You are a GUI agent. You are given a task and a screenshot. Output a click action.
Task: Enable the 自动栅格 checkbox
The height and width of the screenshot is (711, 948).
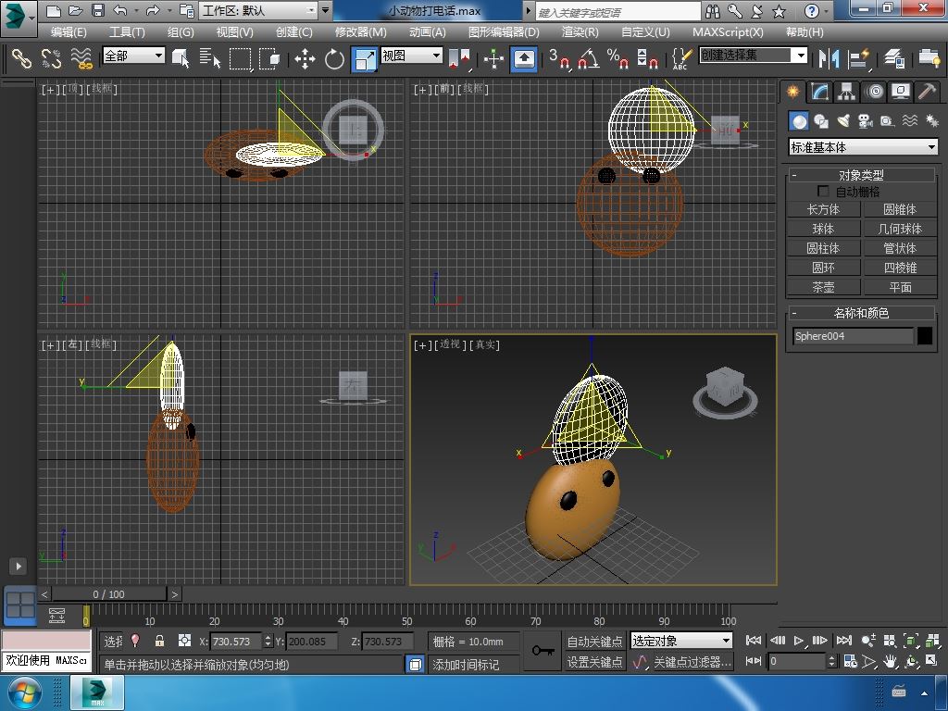click(823, 192)
